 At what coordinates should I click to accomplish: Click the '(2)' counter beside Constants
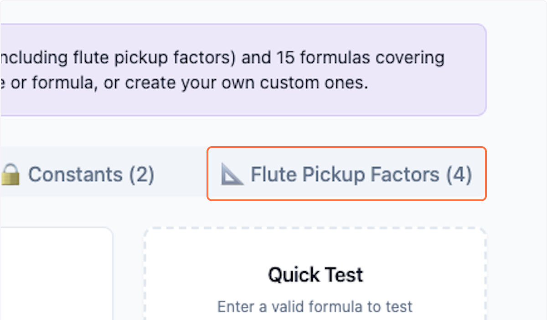(142, 174)
